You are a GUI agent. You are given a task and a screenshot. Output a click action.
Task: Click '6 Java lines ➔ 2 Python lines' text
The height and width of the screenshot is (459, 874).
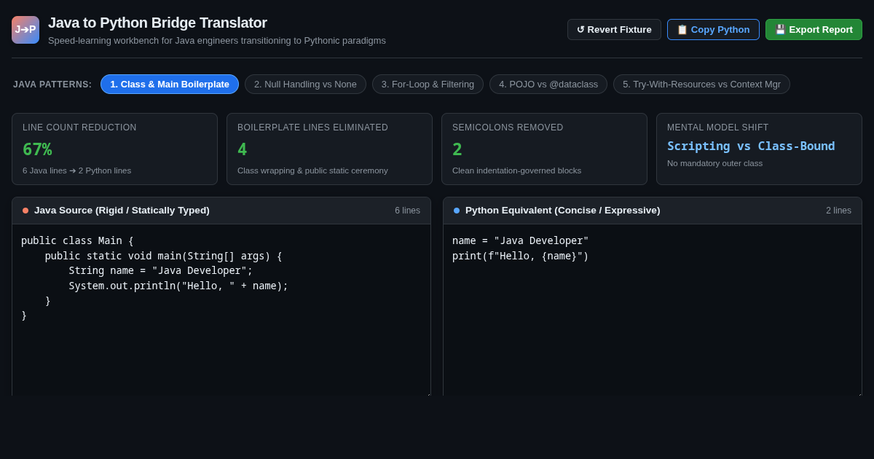coord(76,170)
